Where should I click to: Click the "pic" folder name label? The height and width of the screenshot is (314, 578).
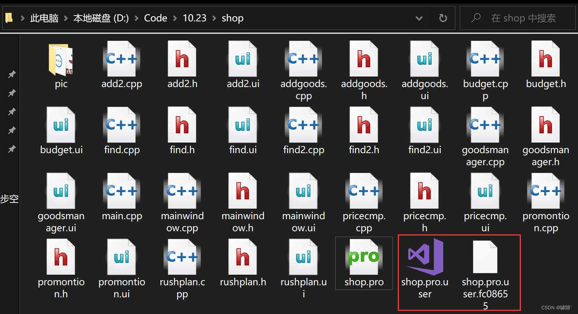point(61,84)
